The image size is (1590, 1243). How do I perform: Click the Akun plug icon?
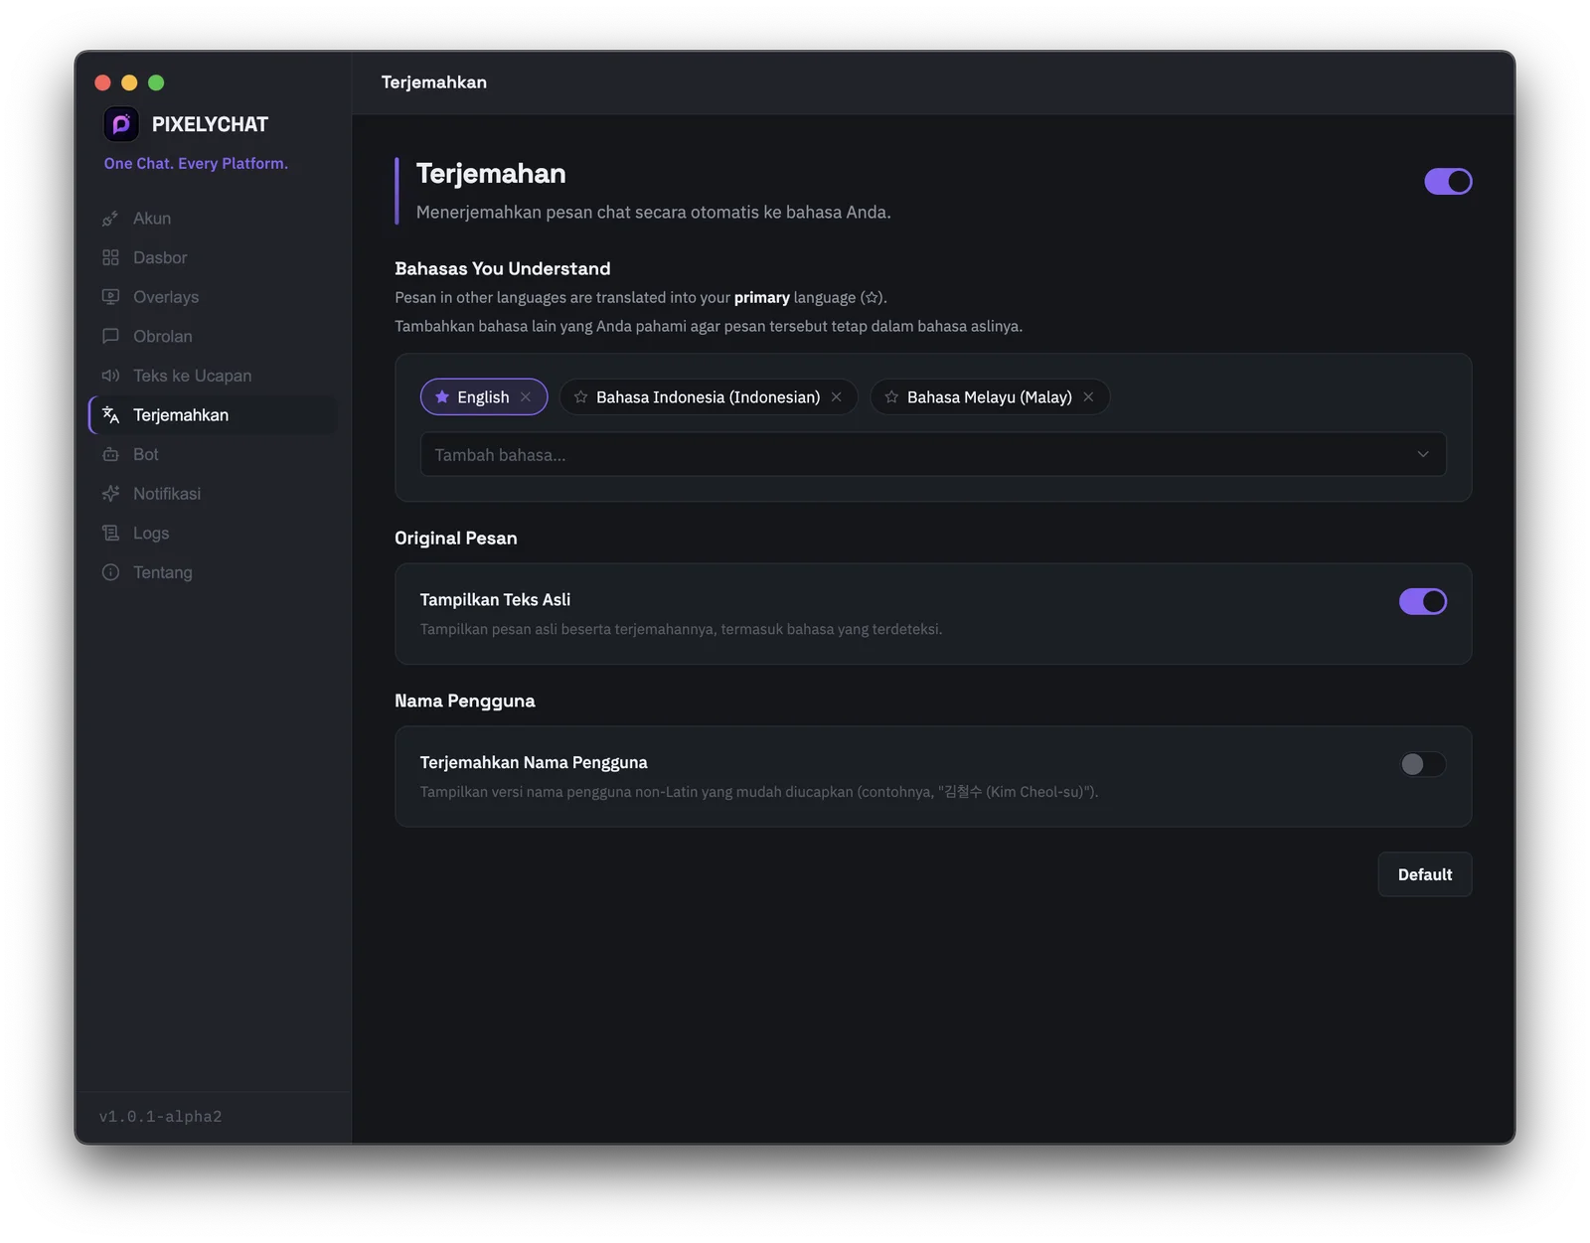pyautogui.click(x=110, y=219)
